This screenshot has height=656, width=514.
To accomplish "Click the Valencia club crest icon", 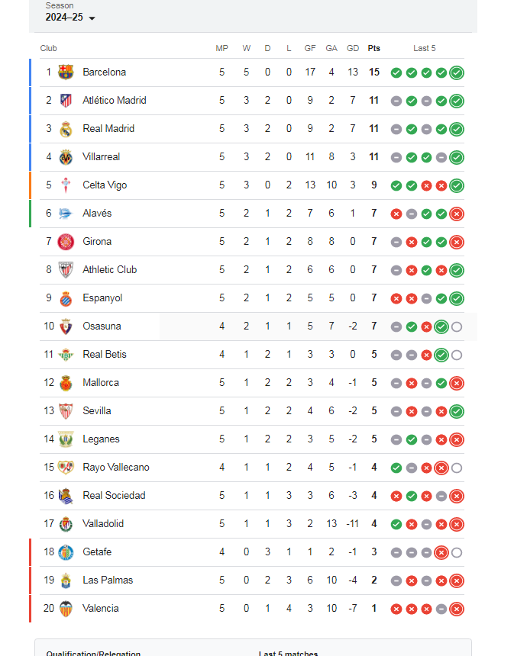I will point(66,609).
